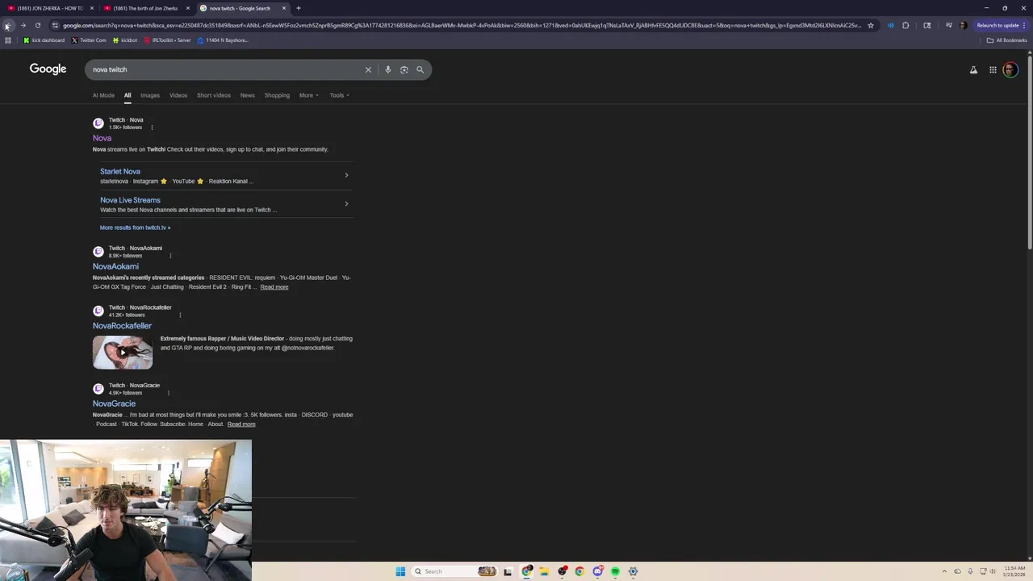Close the 'nova twitch - Google Search' tab
This screenshot has height=581, width=1033.
click(284, 8)
